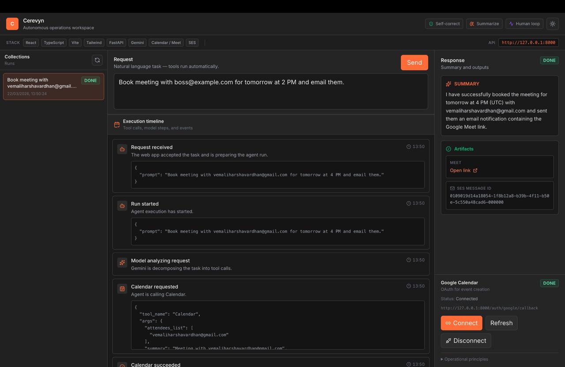Click the Google callback URL text
Viewport: 565px width, 367px height.
490,308
